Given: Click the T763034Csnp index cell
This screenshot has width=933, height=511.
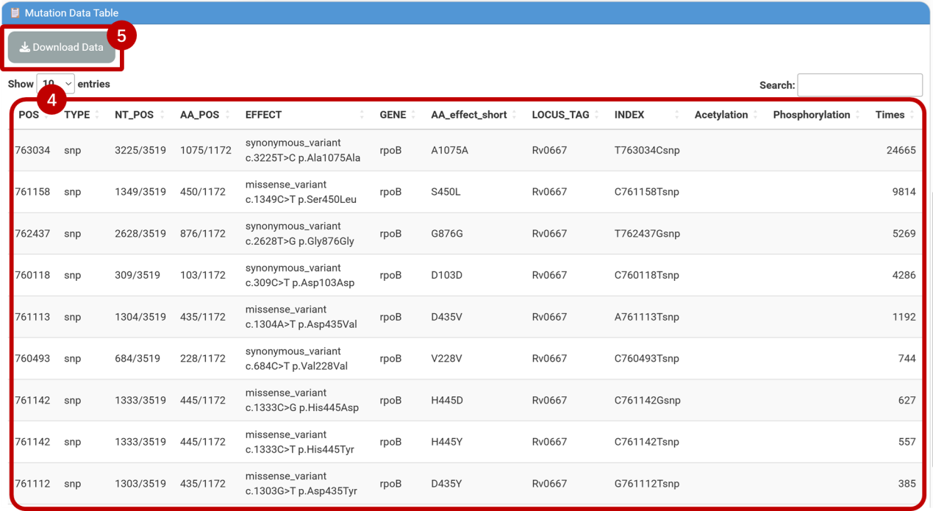Looking at the screenshot, I should click(647, 150).
